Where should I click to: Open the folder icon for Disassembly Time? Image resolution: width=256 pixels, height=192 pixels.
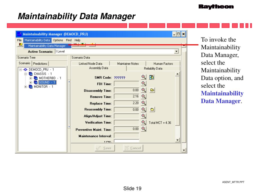point(152,90)
